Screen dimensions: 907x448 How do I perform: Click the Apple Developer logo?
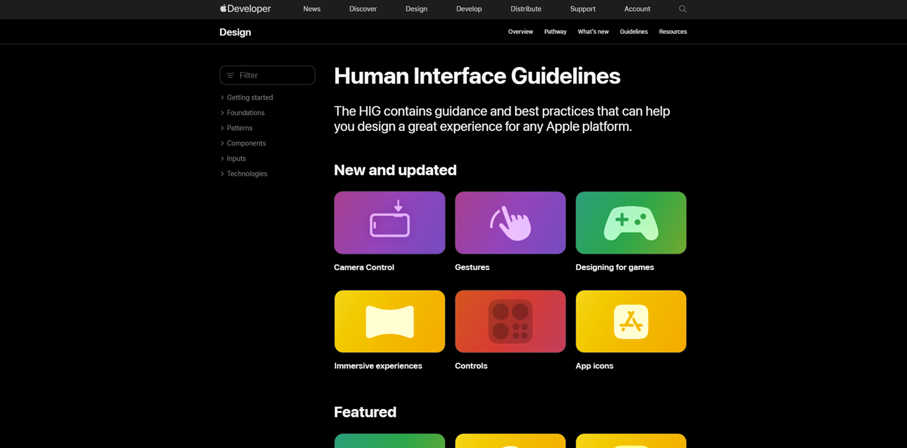click(x=245, y=9)
